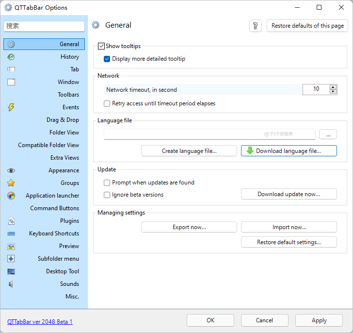
Task: Select Drag & Drop category
Action: pyautogui.click(x=44, y=120)
